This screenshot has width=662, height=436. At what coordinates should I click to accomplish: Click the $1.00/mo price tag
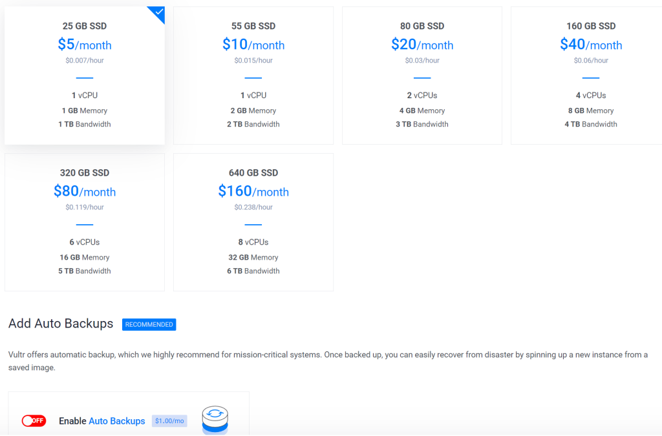pos(169,421)
